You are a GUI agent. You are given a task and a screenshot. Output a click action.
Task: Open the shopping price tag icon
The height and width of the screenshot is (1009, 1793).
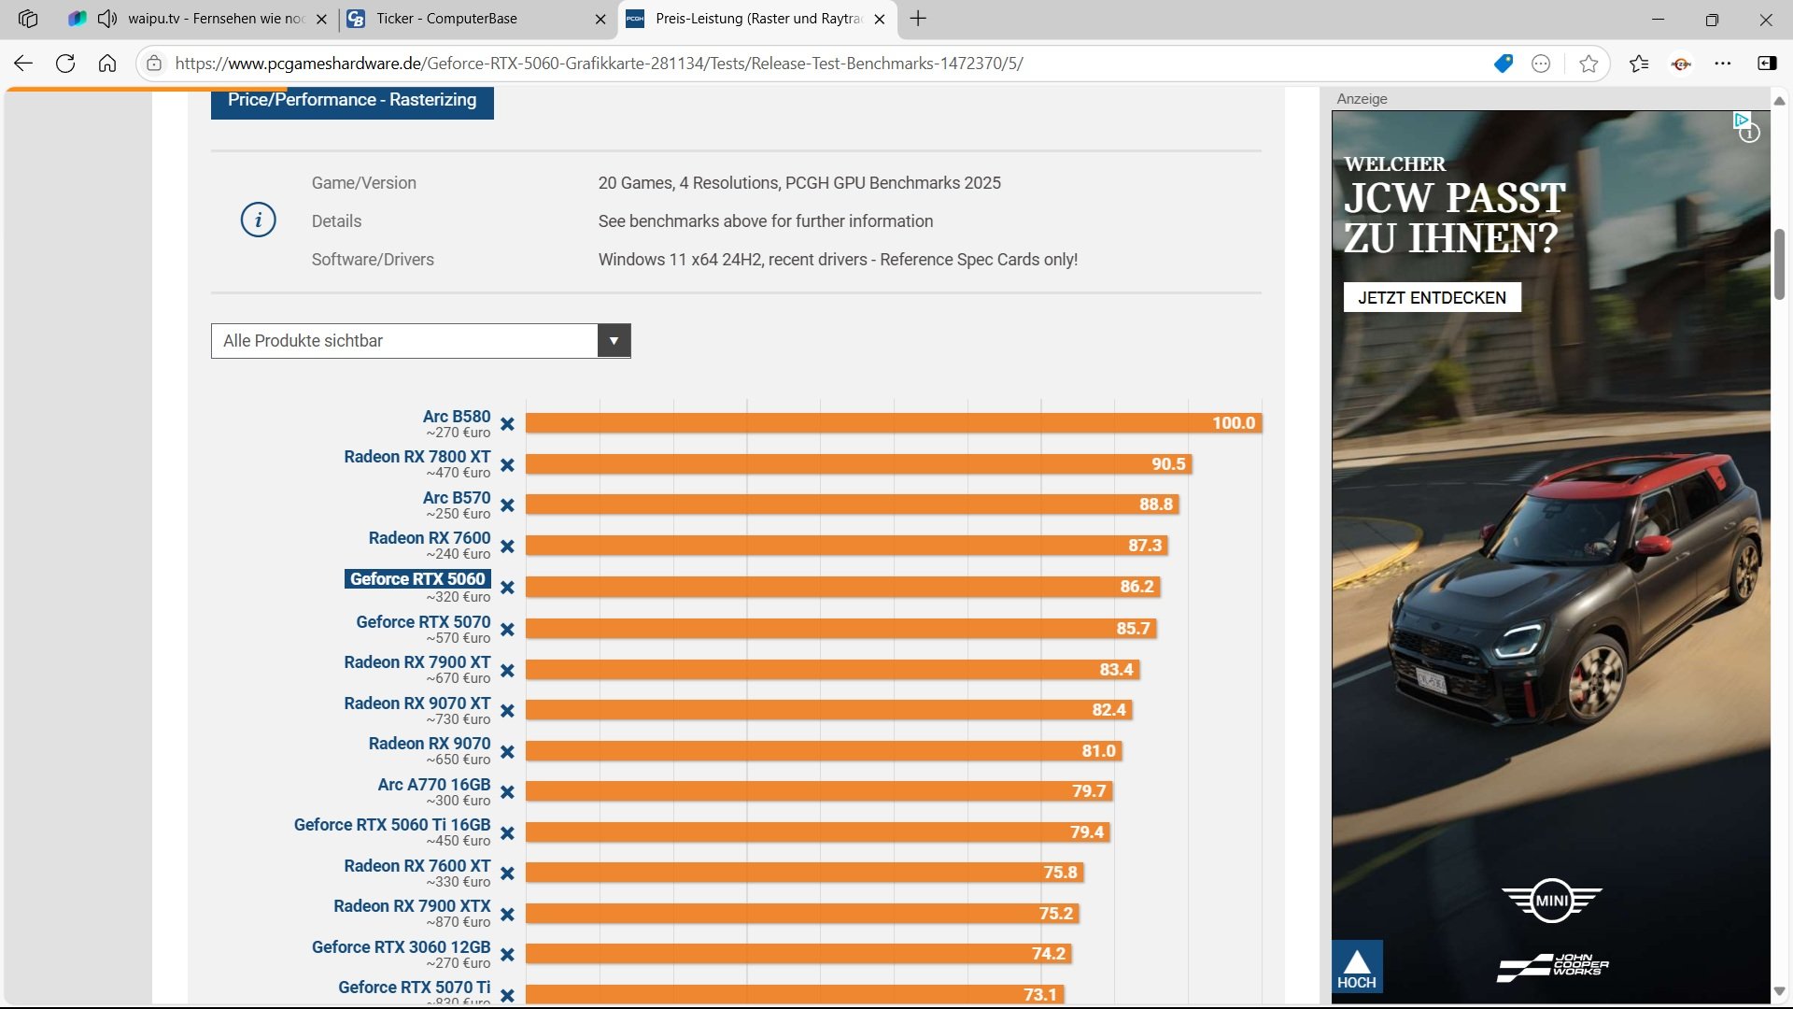(1503, 64)
